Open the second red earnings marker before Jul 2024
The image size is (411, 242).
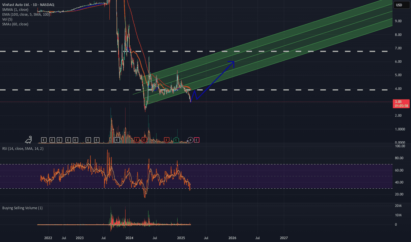coord(144,140)
